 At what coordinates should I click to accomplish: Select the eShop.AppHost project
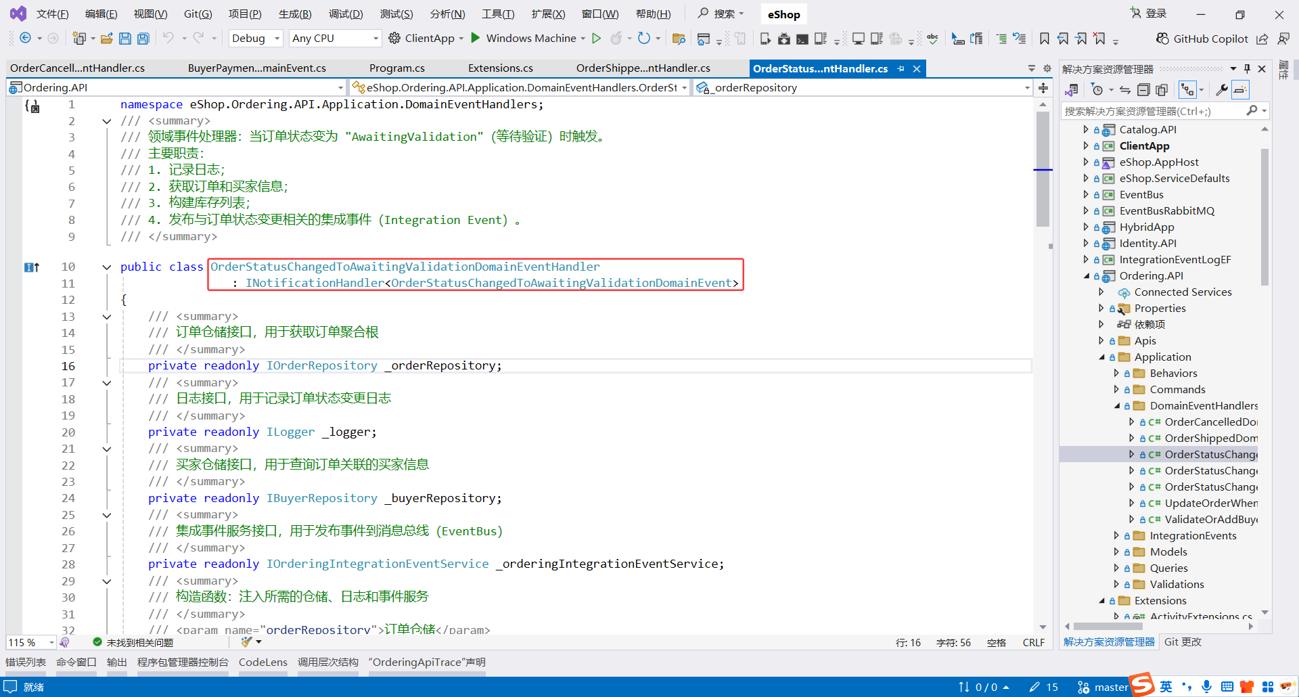click(1159, 162)
